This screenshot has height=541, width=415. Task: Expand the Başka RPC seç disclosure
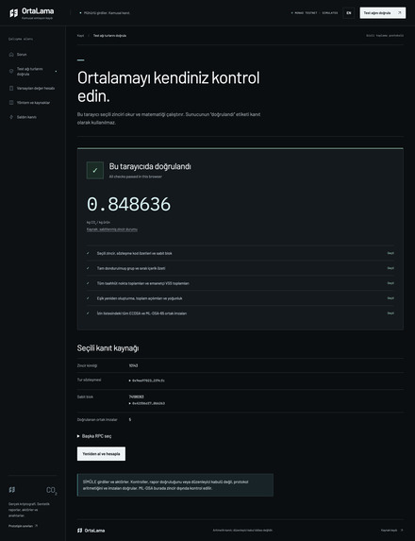(94, 436)
